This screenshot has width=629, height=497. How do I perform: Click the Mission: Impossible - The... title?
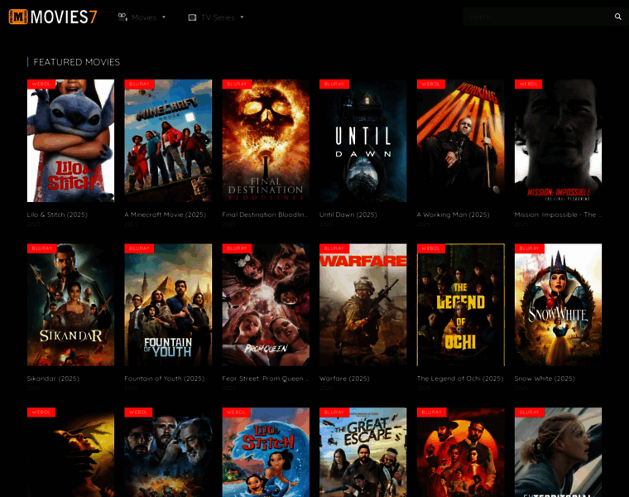(558, 215)
